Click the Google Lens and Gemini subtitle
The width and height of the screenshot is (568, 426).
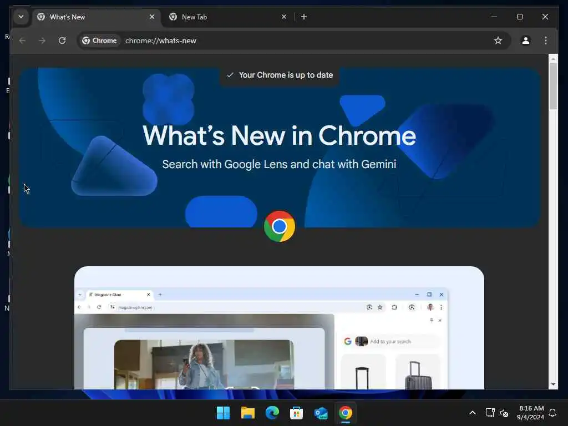pos(279,164)
